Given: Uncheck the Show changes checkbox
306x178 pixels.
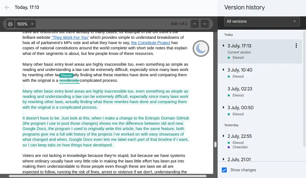Looking at the screenshot, I should 224,170.
